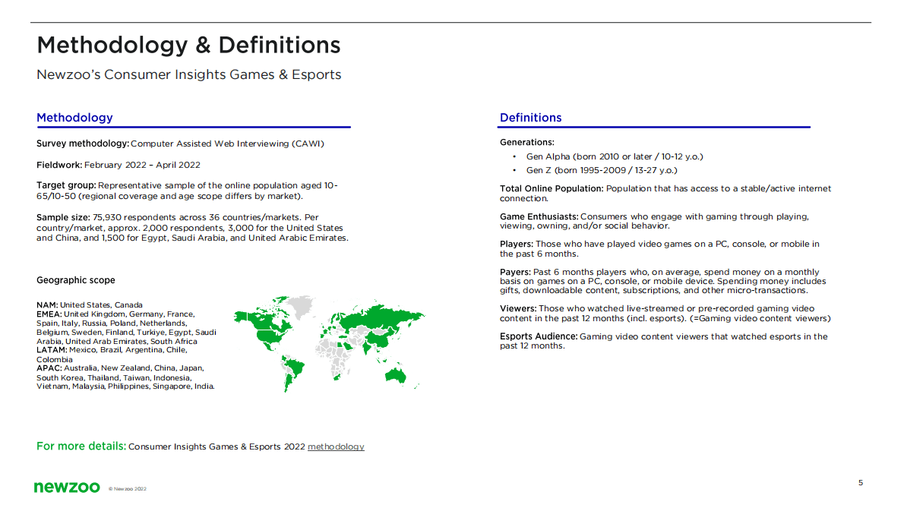Screen dimensions: 904x508
Task: Click the blue Methodology section heading
Action: click(x=74, y=118)
